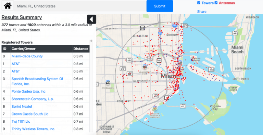
Task: Open the Trinity Wireless Towers, Inc. link
Action: [33, 129]
